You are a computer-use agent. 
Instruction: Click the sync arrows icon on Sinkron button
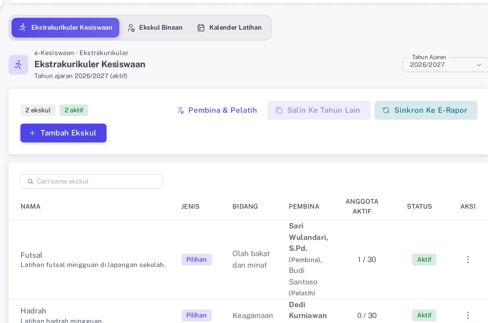[386, 110]
